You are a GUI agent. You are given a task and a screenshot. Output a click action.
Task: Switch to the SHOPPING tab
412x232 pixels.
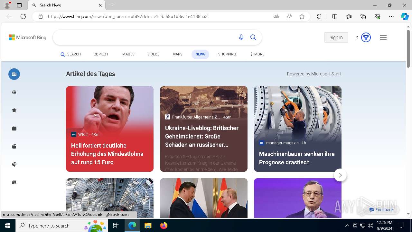click(227, 54)
